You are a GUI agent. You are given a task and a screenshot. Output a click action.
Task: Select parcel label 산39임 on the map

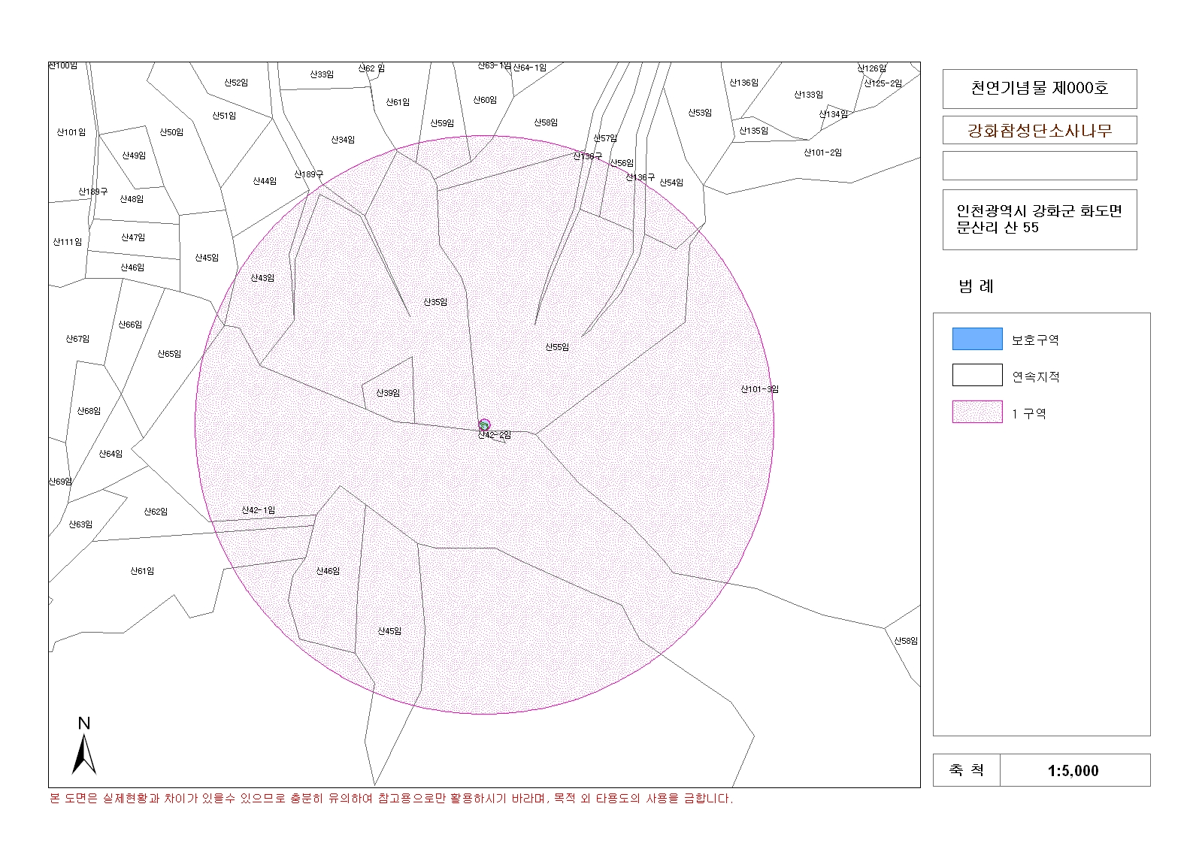(388, 393)
